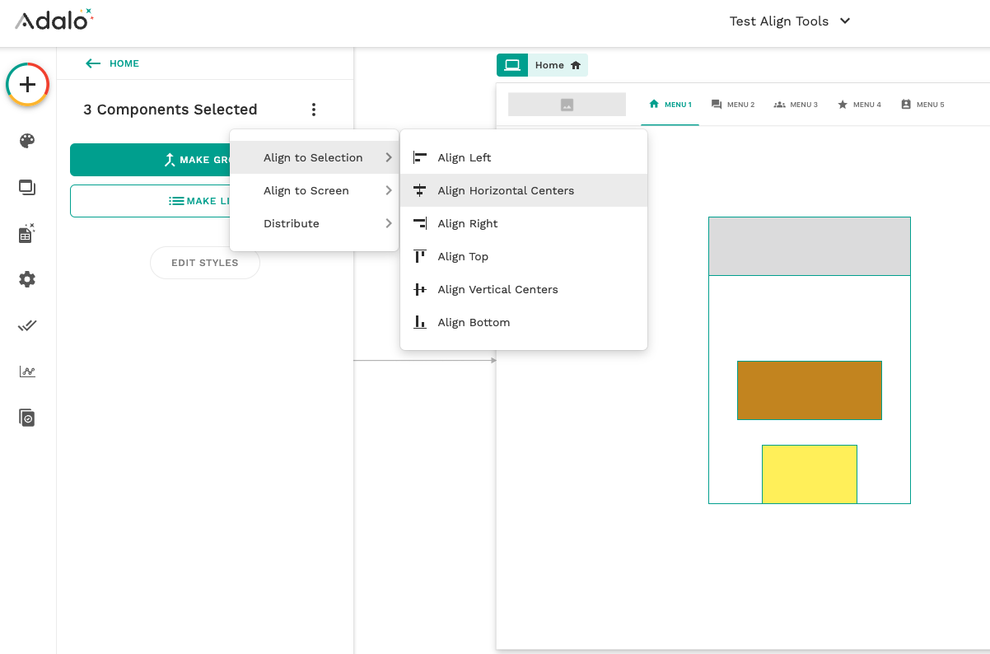This screenshot has width=990, height=654.
Task: Open the Test Align Tools app dropdown
Action: (789, 21)
